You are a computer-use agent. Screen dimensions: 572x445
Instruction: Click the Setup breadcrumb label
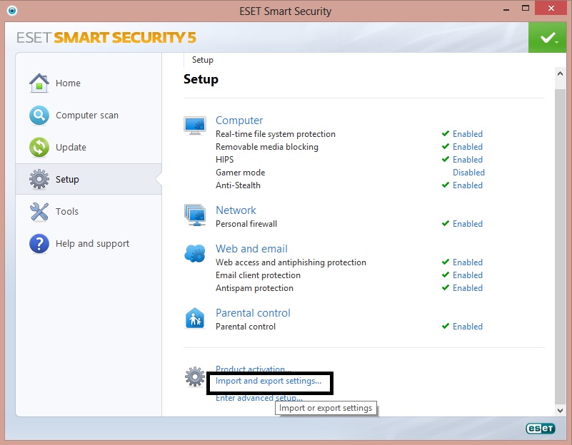tap(203, 60)
